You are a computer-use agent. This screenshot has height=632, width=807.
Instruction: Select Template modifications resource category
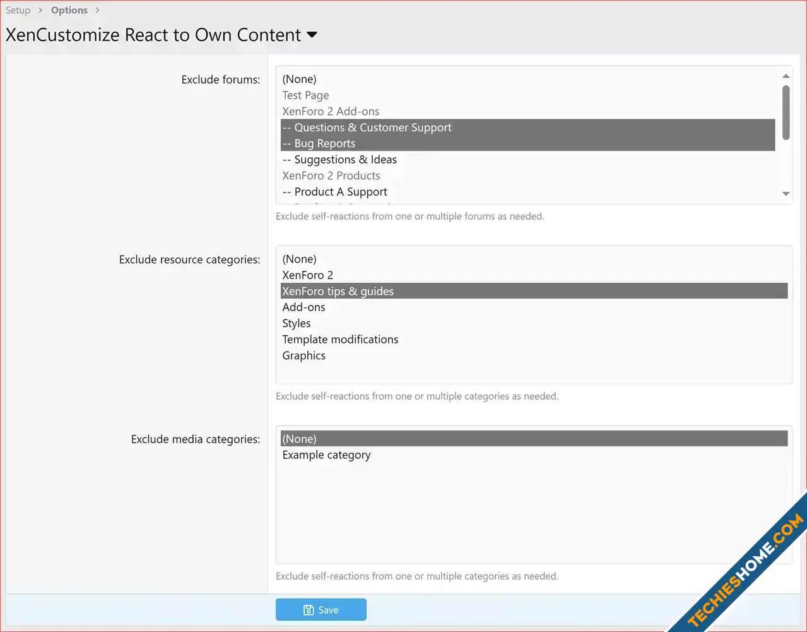coord(534,340)
